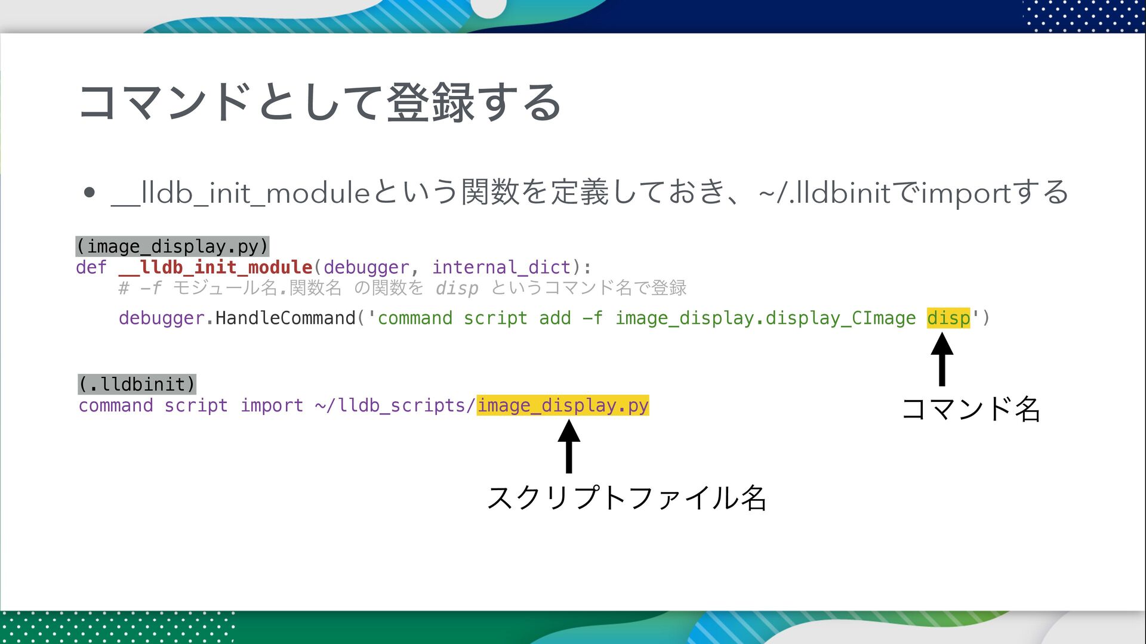Select the yellow highlighted word disp
This screenshot has height=644, width=1146.
click(x=948, y=318)
